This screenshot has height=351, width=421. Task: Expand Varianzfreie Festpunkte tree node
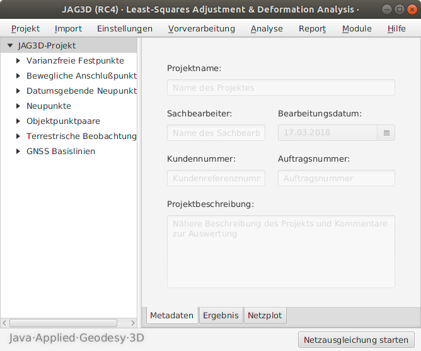(18, 61)
